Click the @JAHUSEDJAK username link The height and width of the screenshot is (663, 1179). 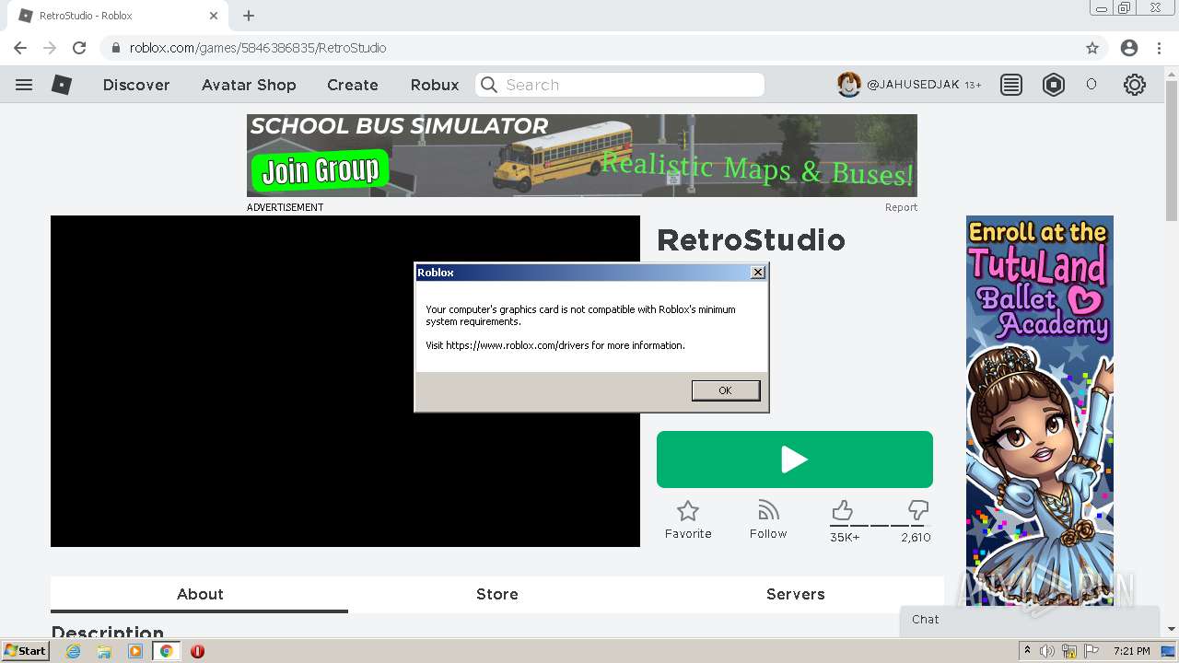(913, 85)
